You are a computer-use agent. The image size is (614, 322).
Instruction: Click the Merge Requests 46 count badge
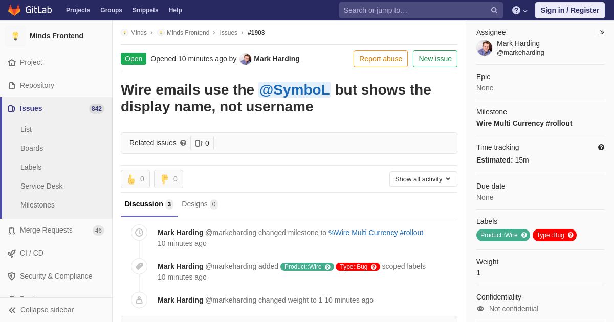98,231
